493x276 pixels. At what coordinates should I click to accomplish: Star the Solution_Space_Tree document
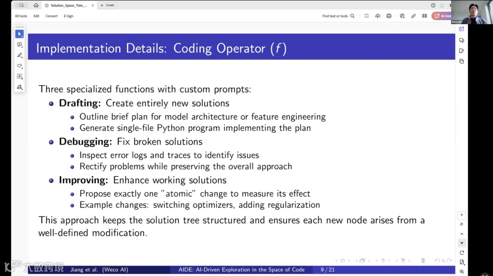(x=47, y=5)
